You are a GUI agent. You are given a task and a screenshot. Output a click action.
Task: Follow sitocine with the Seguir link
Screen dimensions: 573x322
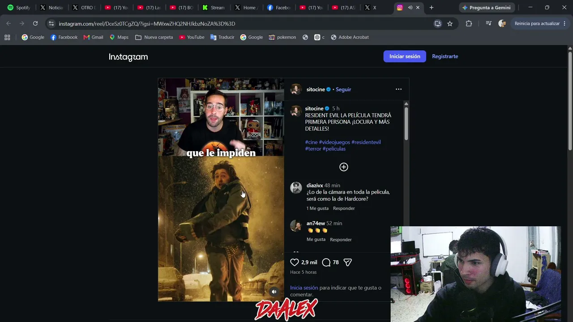[343, 89]
